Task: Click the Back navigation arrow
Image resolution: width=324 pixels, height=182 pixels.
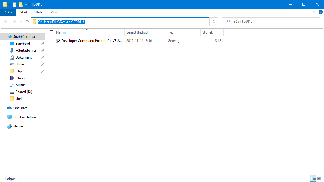Action: pyautogui.click(x=6, y=22)
